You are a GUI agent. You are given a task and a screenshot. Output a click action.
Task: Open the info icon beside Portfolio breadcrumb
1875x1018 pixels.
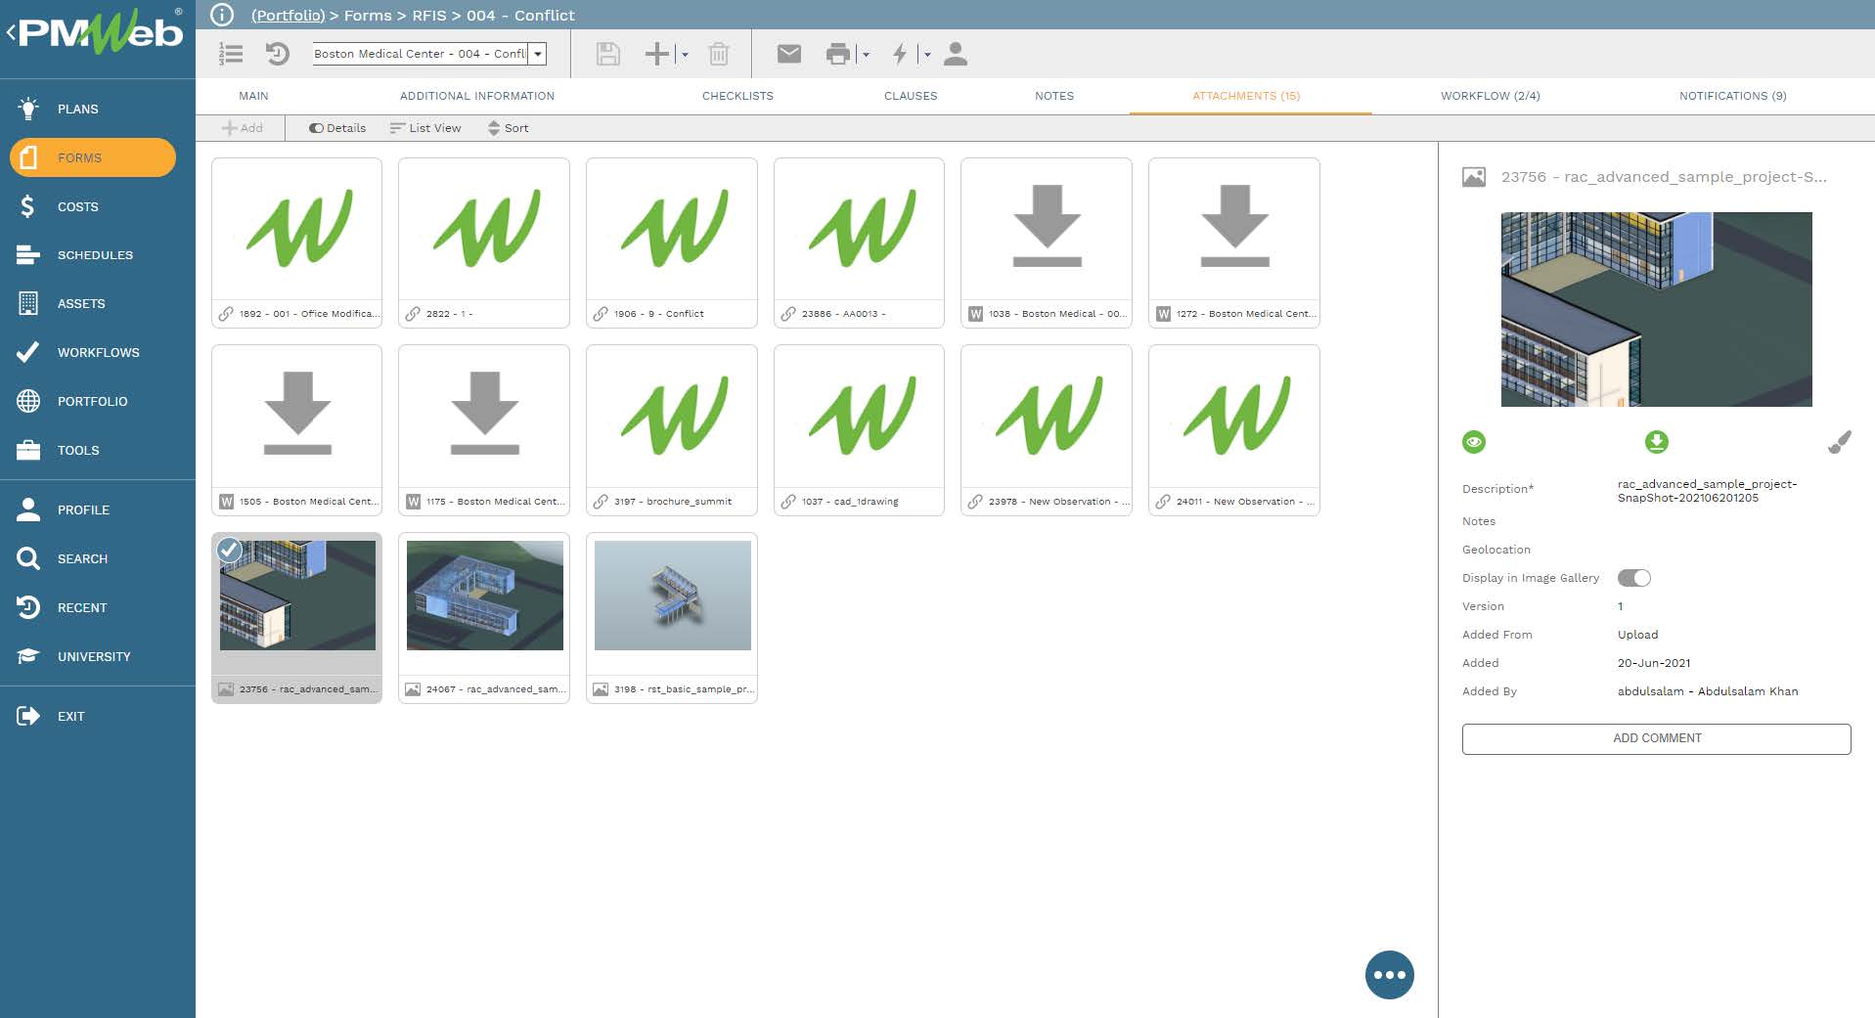[x=222, y=15]
